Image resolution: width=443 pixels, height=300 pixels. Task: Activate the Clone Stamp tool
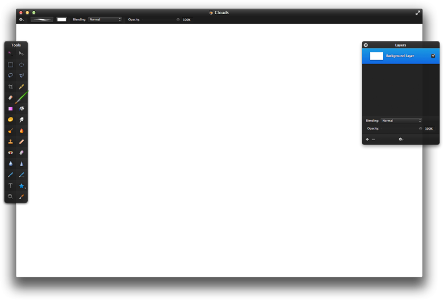tap(10, 142)
